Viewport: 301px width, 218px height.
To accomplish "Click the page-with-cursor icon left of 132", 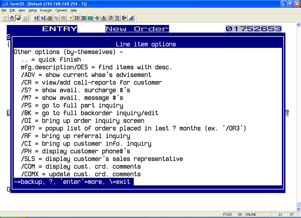I will coord(83,18).
